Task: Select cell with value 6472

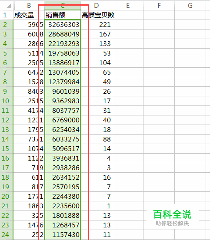Action: (x=29, y=72)
